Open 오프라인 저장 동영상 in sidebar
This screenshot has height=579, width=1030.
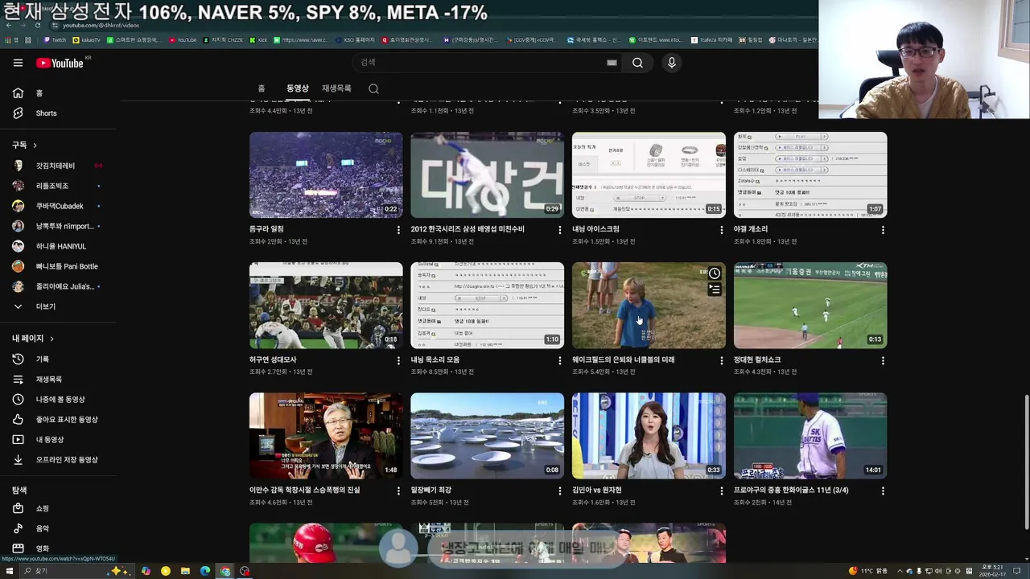pos(58,459)
